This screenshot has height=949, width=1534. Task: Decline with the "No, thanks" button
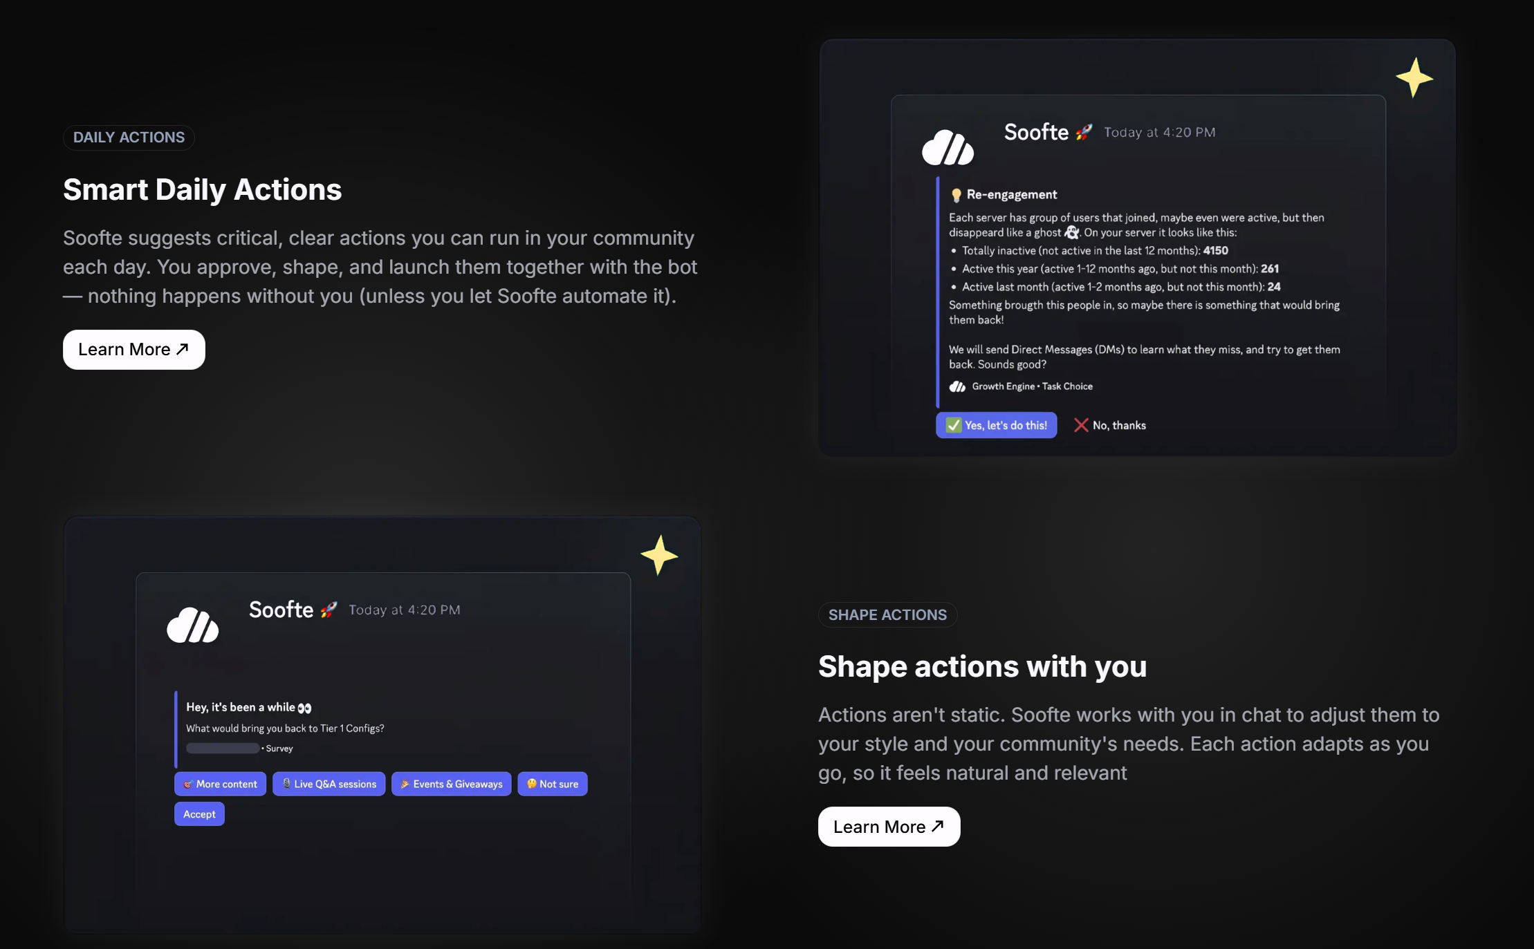tap(1110, 425)
